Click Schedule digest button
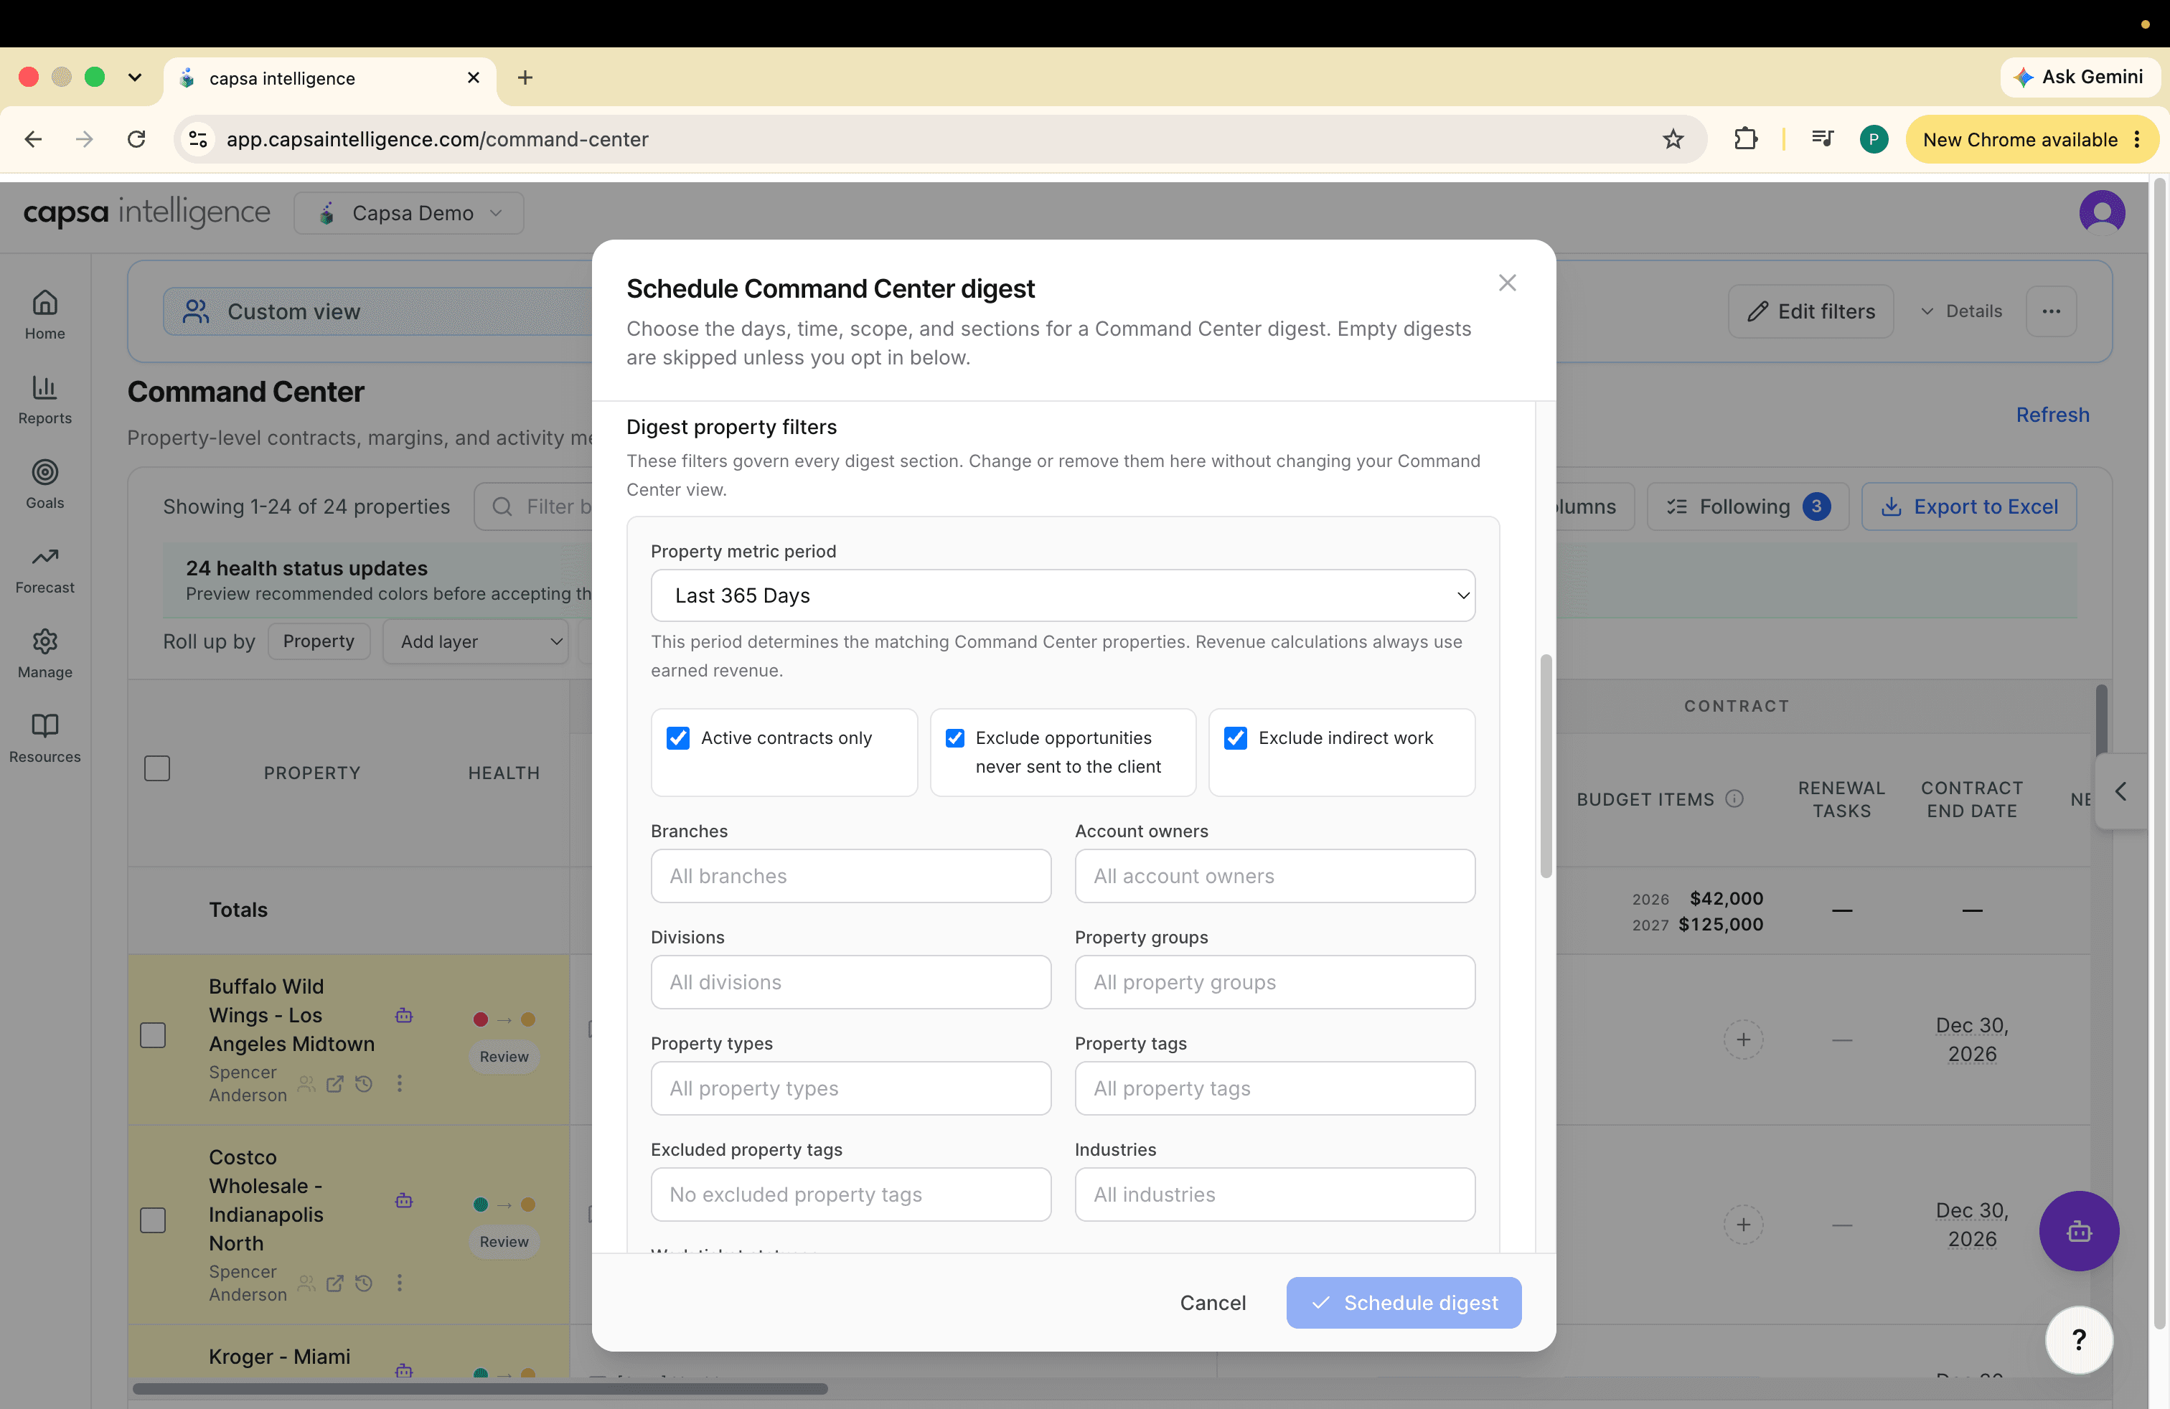This screenshot has width=2170, height=1409. (x=1403, y=1302)
